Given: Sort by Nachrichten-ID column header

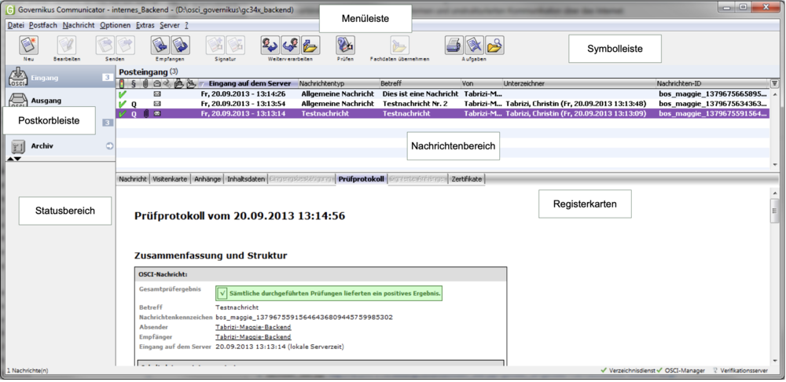Looking at the screenshot, I should point(713,83).
